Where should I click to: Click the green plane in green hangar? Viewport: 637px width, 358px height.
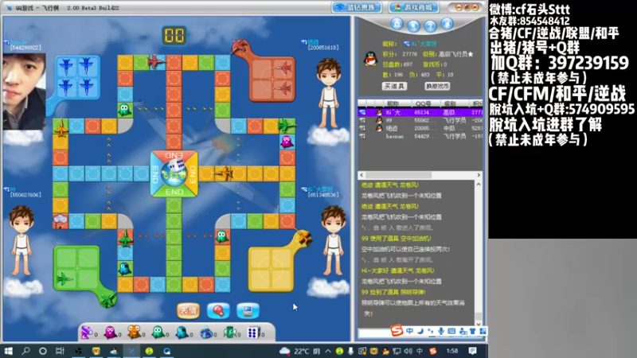64,279
